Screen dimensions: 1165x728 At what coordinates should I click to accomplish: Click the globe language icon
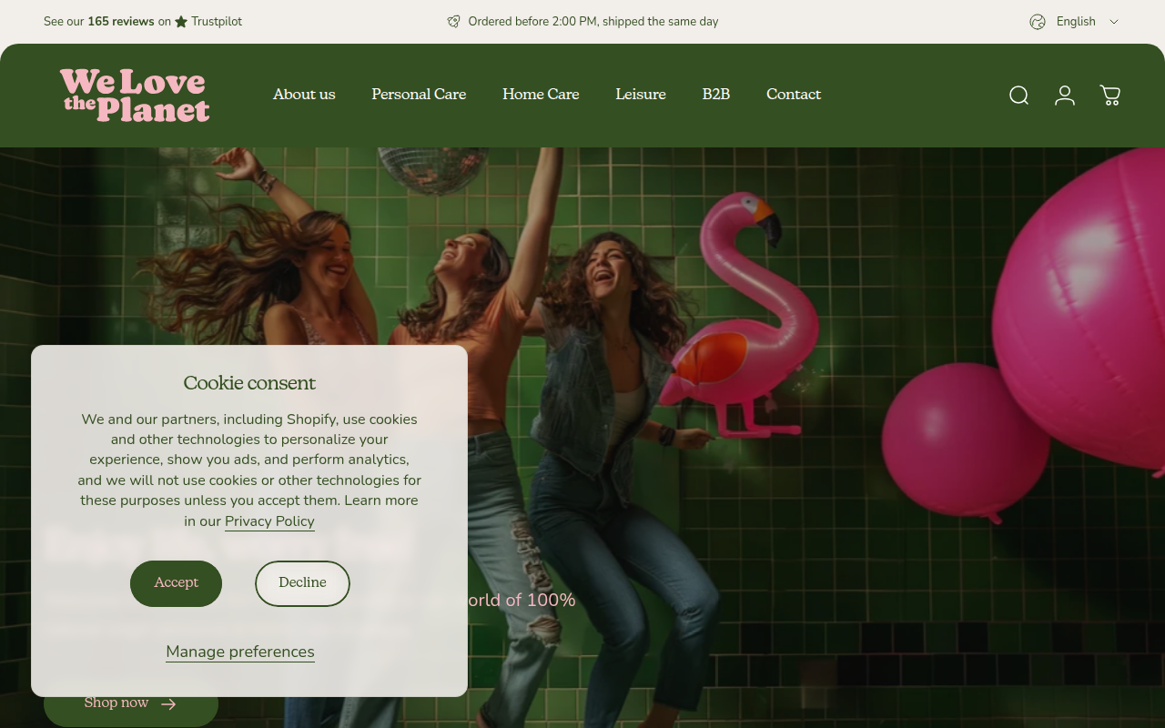coord(1038,22)
